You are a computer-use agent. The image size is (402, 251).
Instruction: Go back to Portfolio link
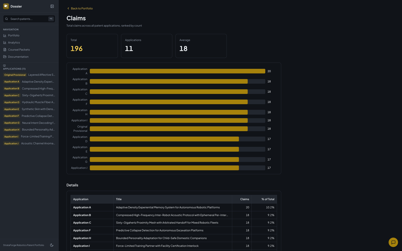pyautogui.click(x=80, y=9)
